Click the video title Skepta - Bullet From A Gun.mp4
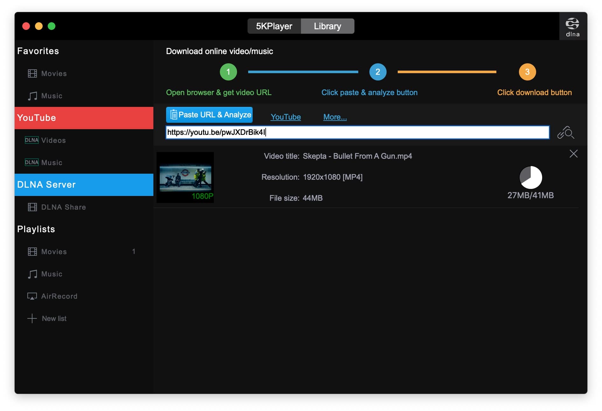602x411 pixels. (357, 156)
